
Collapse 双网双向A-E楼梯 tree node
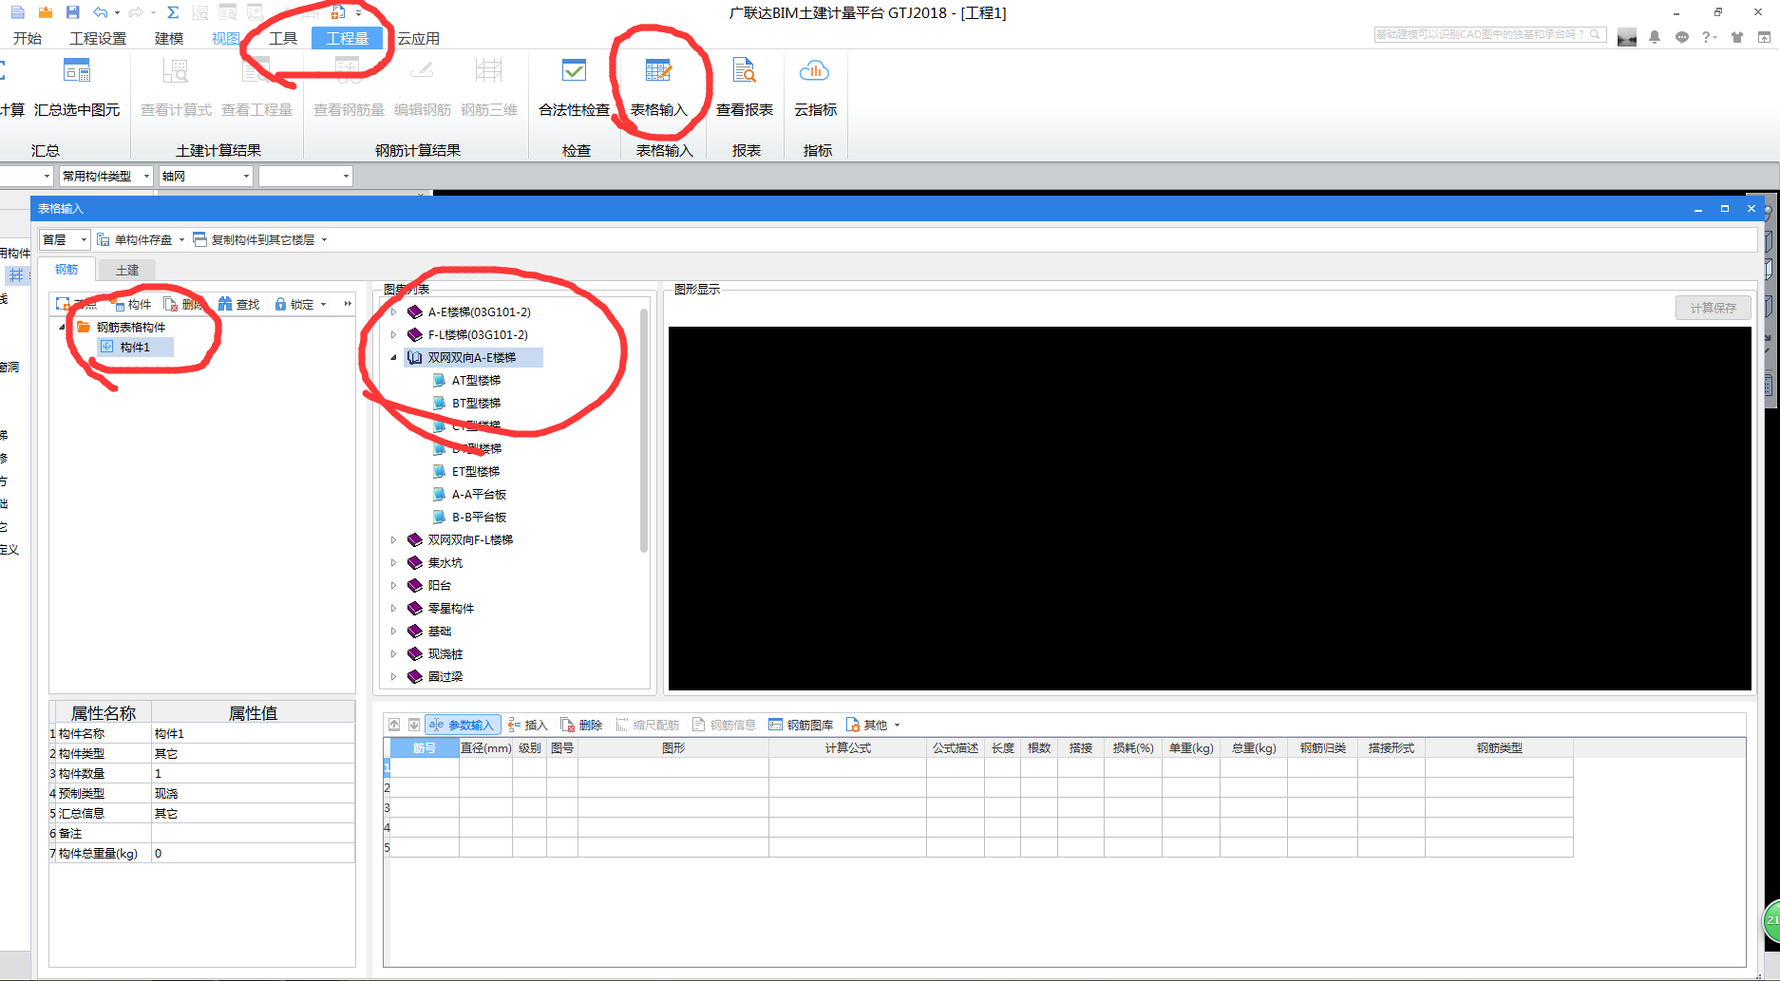point(393,357)
